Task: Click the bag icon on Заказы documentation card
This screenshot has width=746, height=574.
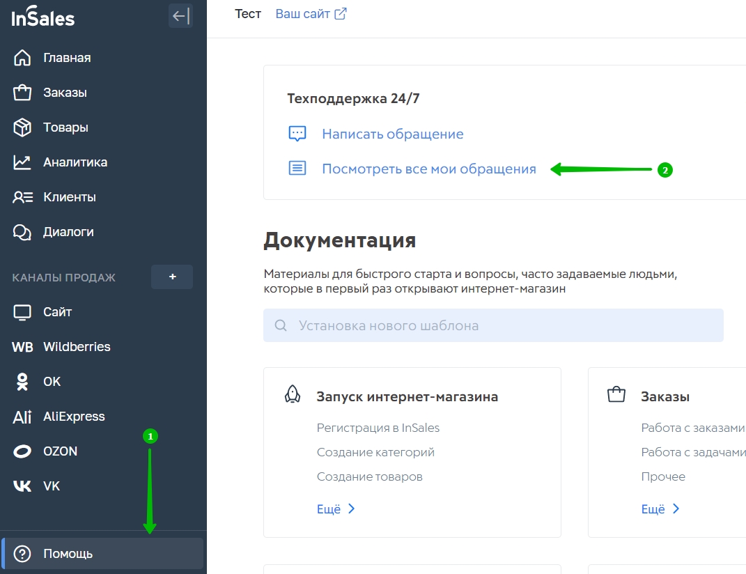Action: pyautogui.click(x=616, y=394)
